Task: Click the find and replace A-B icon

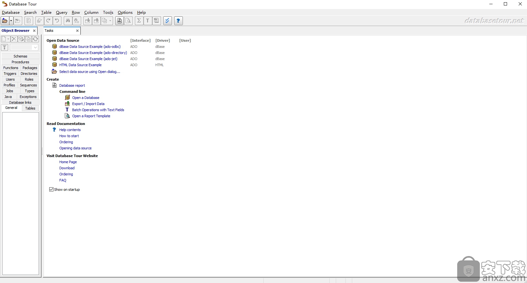Action: click(x=77, y=21)
